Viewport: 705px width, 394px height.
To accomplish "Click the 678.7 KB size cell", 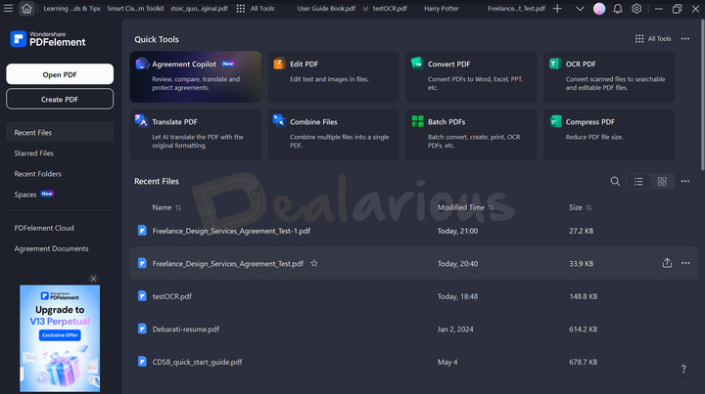I will click(x=584, y=362).
